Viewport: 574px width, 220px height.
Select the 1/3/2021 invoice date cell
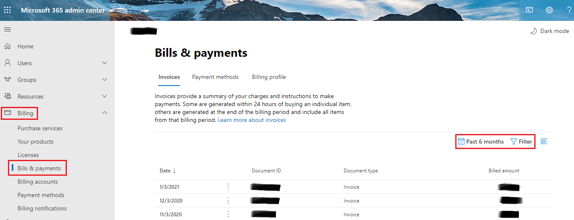tap(169, 187)
